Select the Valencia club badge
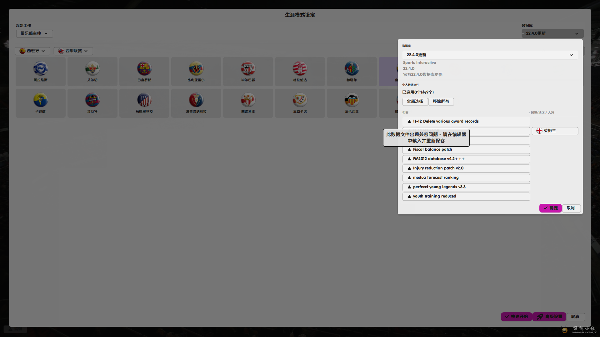Image resolution: width=600 pixels, height=337 pixels. 352,100
